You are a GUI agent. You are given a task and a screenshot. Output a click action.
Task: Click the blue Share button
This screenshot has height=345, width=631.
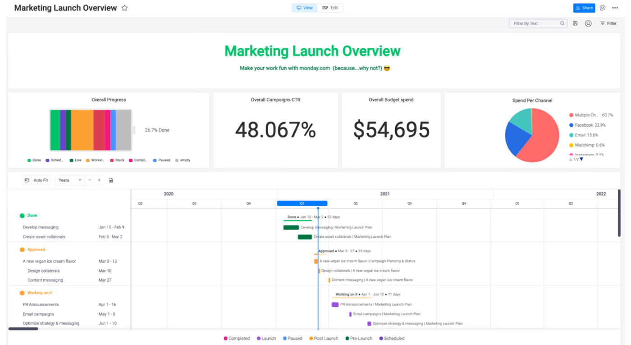point(584,8)
